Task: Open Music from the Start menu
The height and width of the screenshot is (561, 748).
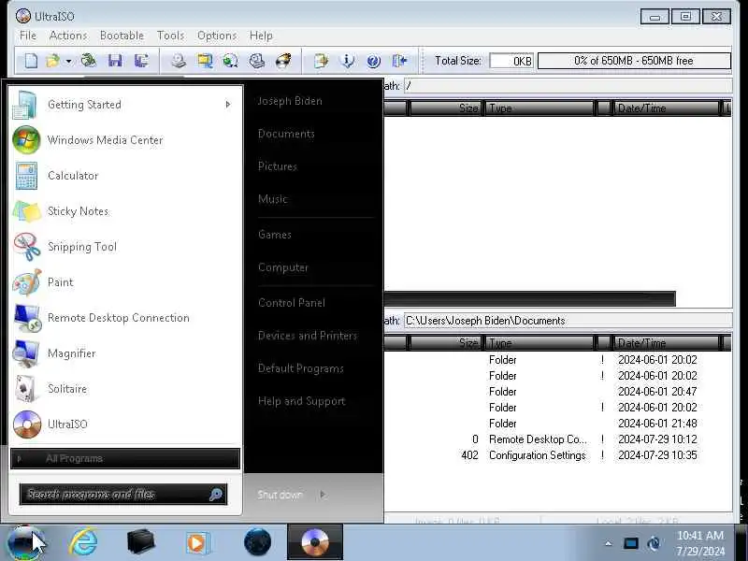Action: click(x=272, y=199)
